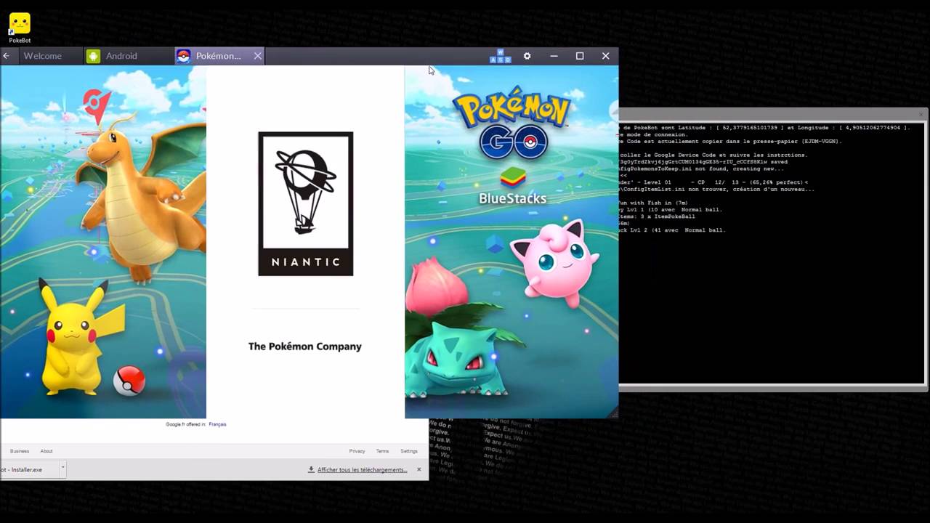Click the Pokéball tab icon
930x523 pixels.
coord(183,56)
